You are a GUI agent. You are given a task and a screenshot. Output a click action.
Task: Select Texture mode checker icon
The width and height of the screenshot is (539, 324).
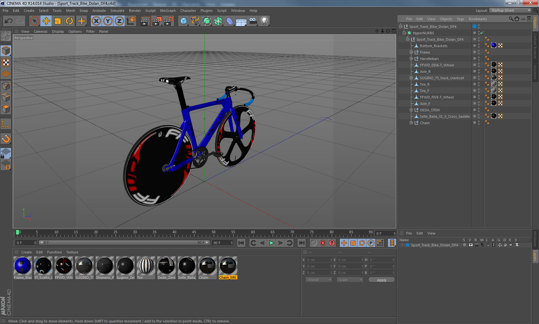point(6,62)
